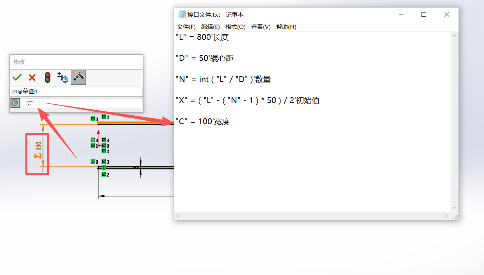This screenshot has width=484, height=275.
Task: Click the global variable globe icon
Action: [x=15, y=103]
